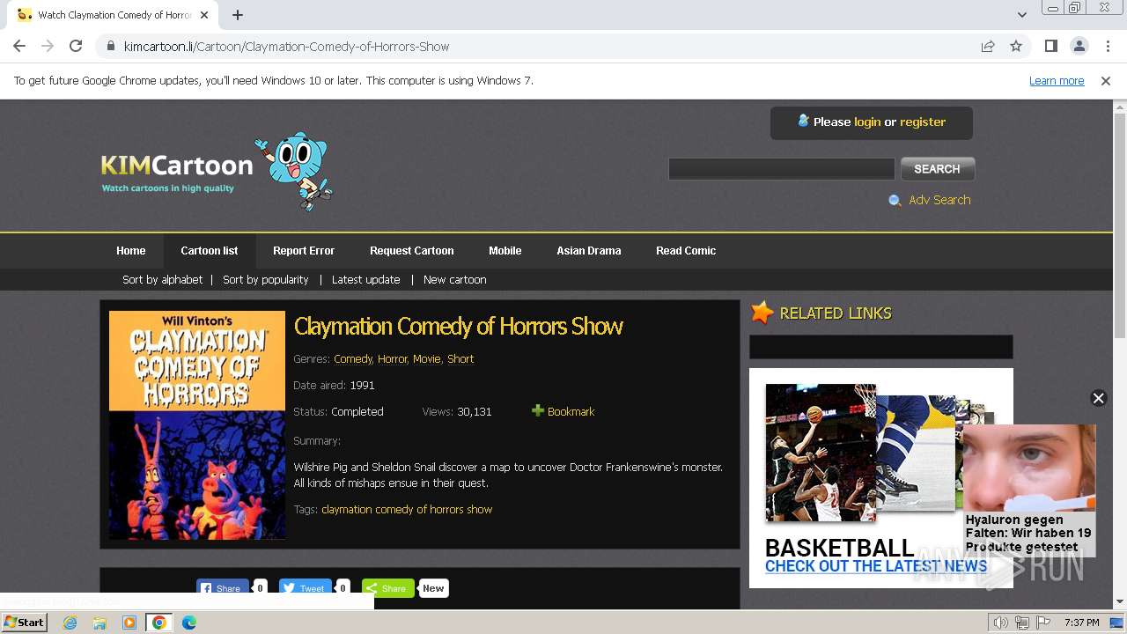View site info padlock icon
Image resolution: width=1127 pixels, height=634 pixels.
click(110, 46)
